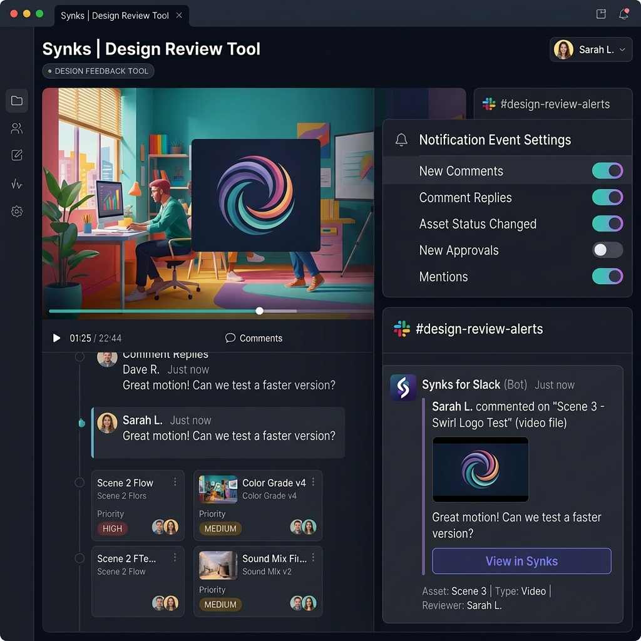Viewport: 641px width, 641px height.
Task: Enable New Approvals notifications toggle
Action: 607,250
